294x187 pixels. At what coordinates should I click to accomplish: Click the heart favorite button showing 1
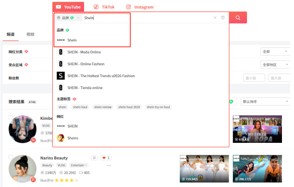click(106, 158)
